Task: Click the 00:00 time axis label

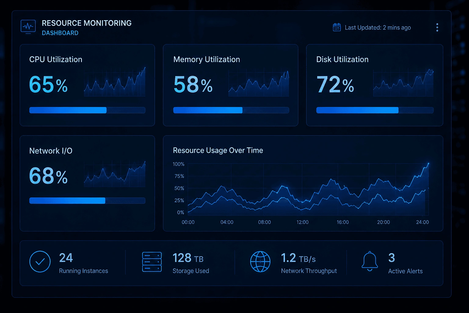Action: (x=188, y=222)
